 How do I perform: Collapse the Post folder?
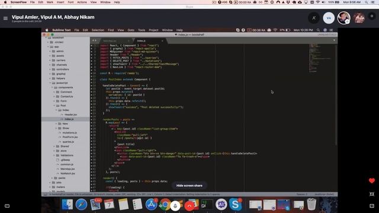point(54,105)
